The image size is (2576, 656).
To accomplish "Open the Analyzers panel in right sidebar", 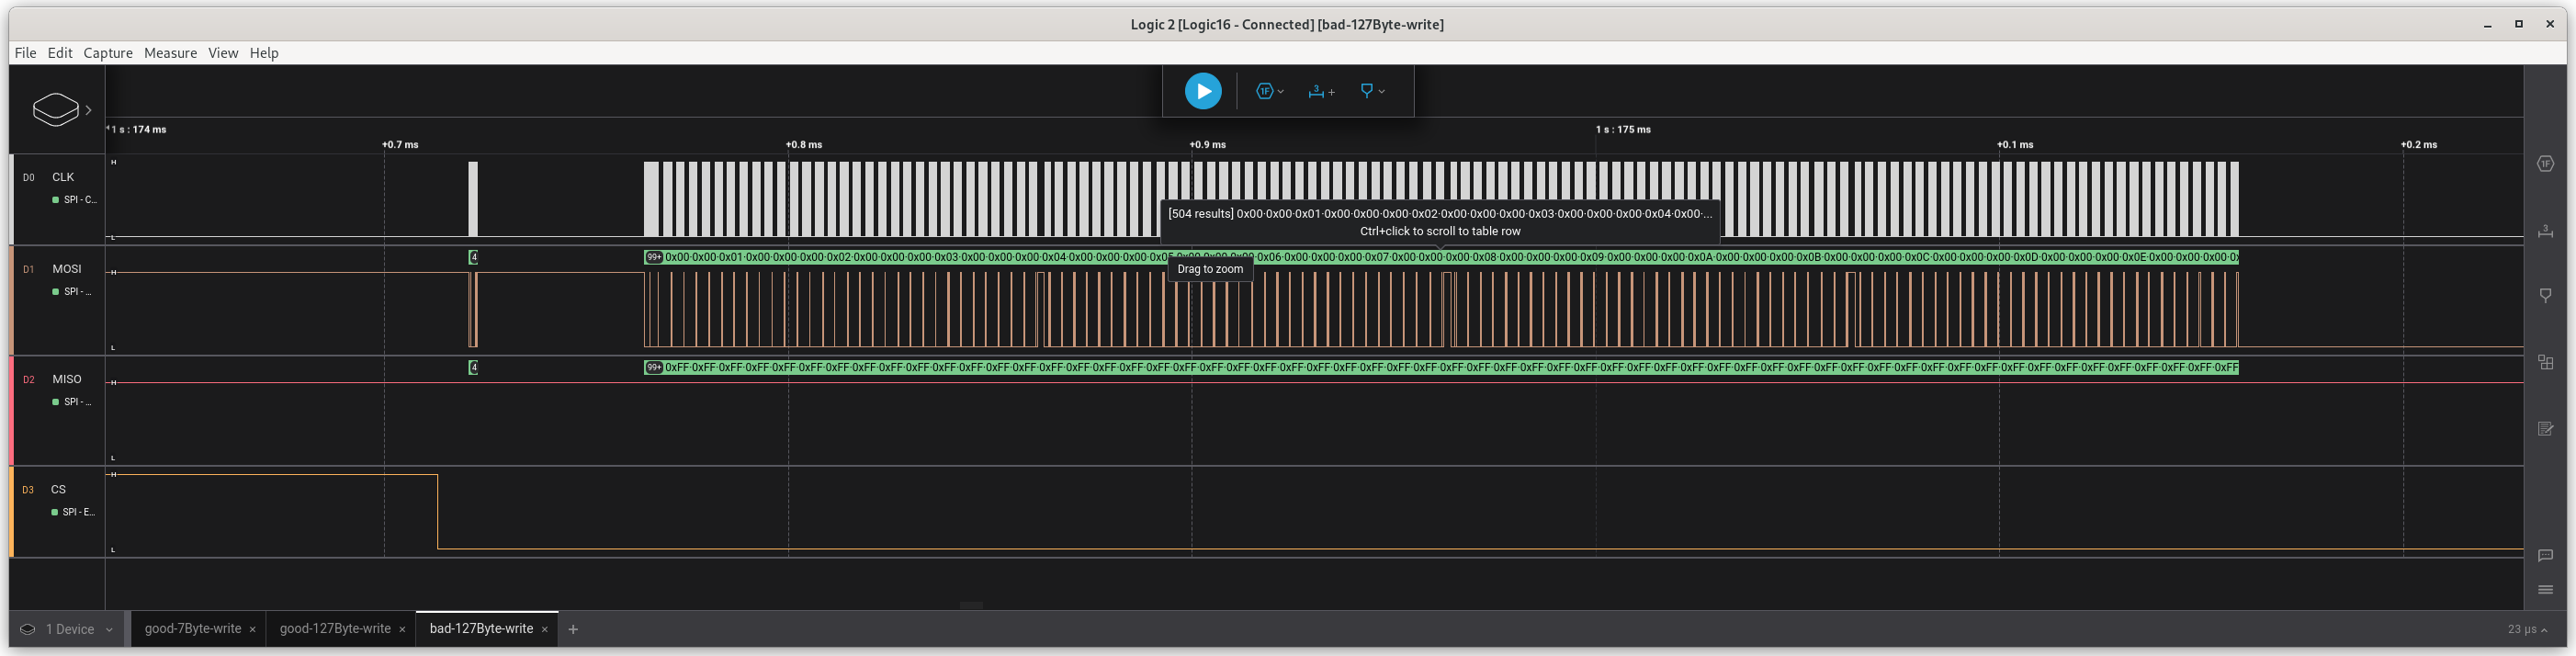I will point(2545,164).
